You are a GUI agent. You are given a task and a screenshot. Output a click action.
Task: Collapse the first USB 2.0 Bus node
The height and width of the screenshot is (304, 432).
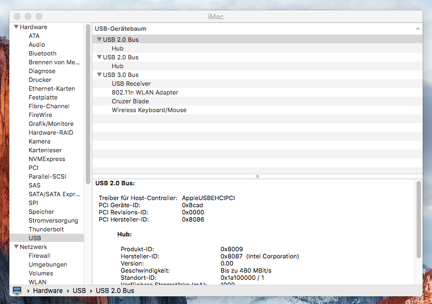[x=99, y=40]
